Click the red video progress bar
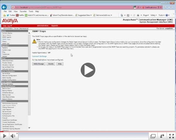 [x=88, y=132]
